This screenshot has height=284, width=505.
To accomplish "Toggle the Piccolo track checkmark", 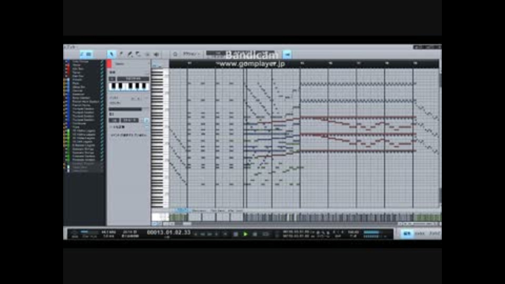I will pos(102,79).
